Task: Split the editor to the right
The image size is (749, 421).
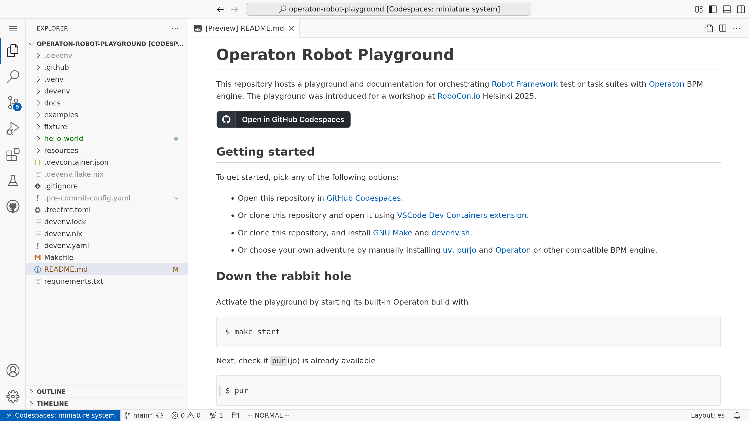Action: tap(723, 28)
